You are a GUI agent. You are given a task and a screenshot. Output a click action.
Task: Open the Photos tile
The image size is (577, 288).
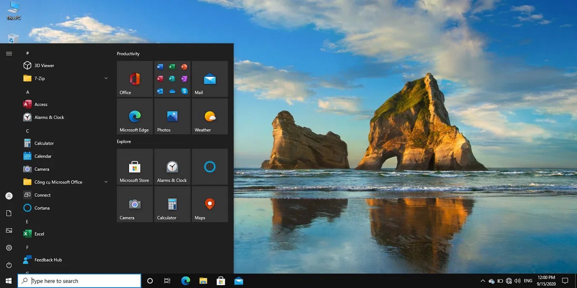[172, 116]
